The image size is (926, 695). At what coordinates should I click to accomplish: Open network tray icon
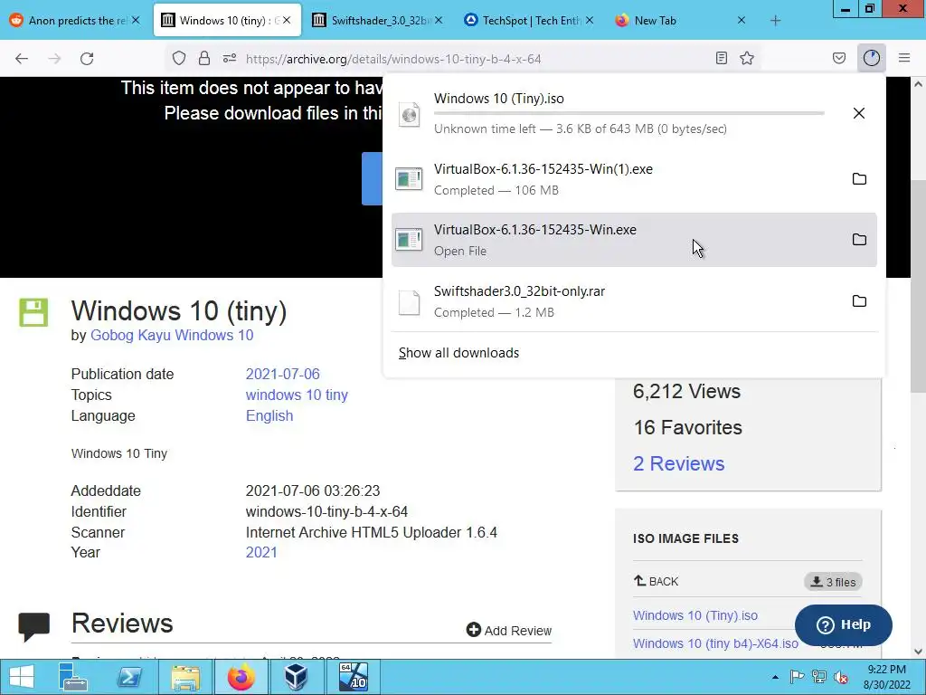818,677
